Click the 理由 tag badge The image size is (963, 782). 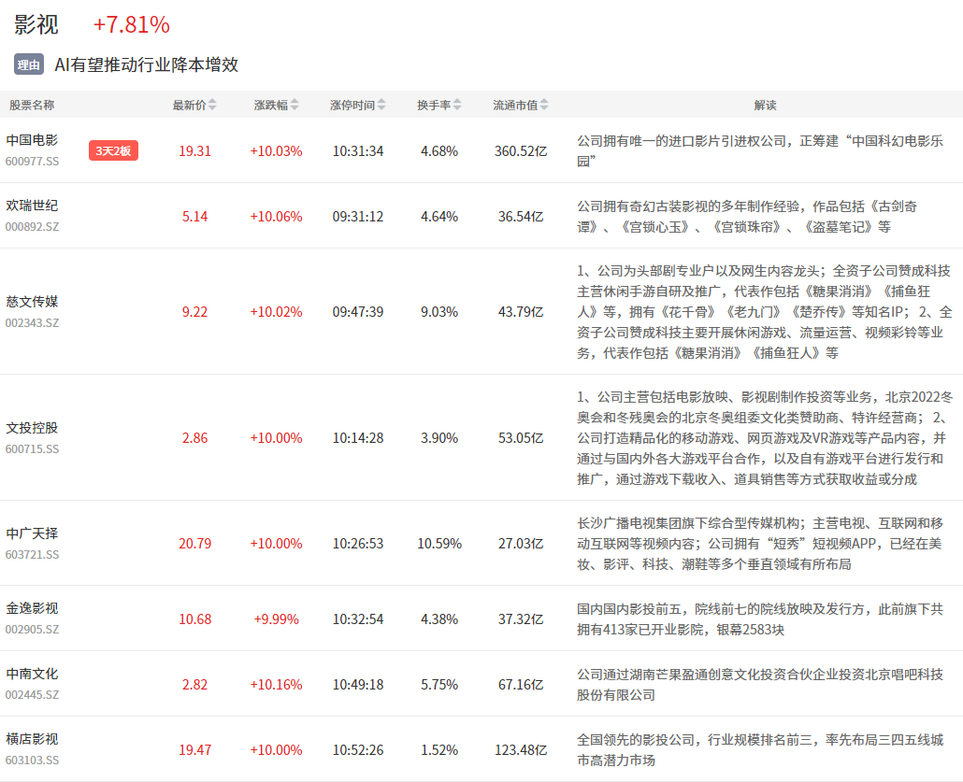coord(29,64)
